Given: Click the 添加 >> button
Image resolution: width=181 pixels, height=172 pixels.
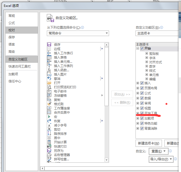Looking at the screenshot, I should (x=122, y=94).
